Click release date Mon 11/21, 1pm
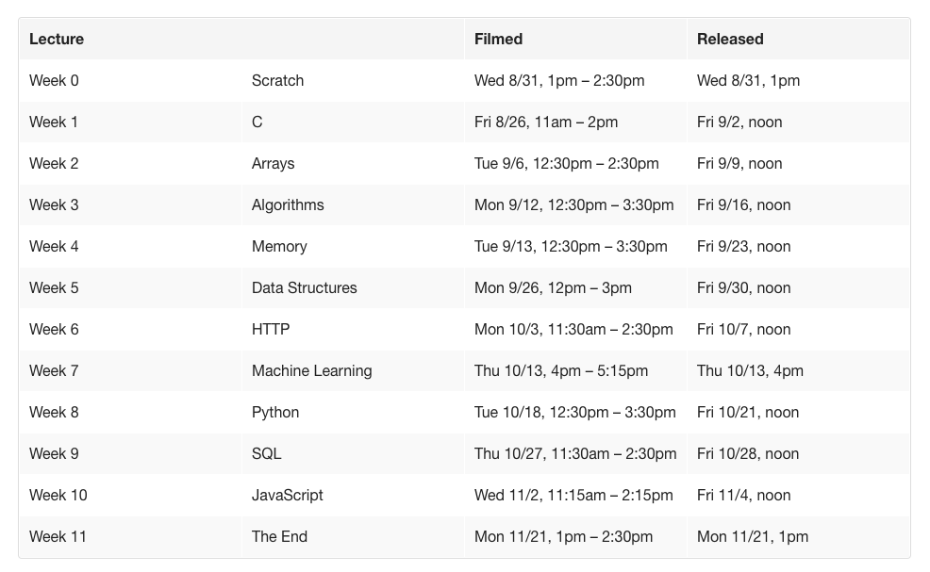 tap(753, 536)
